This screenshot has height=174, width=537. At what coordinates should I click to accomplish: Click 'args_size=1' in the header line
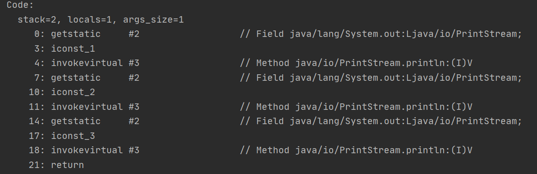(154, 20)
